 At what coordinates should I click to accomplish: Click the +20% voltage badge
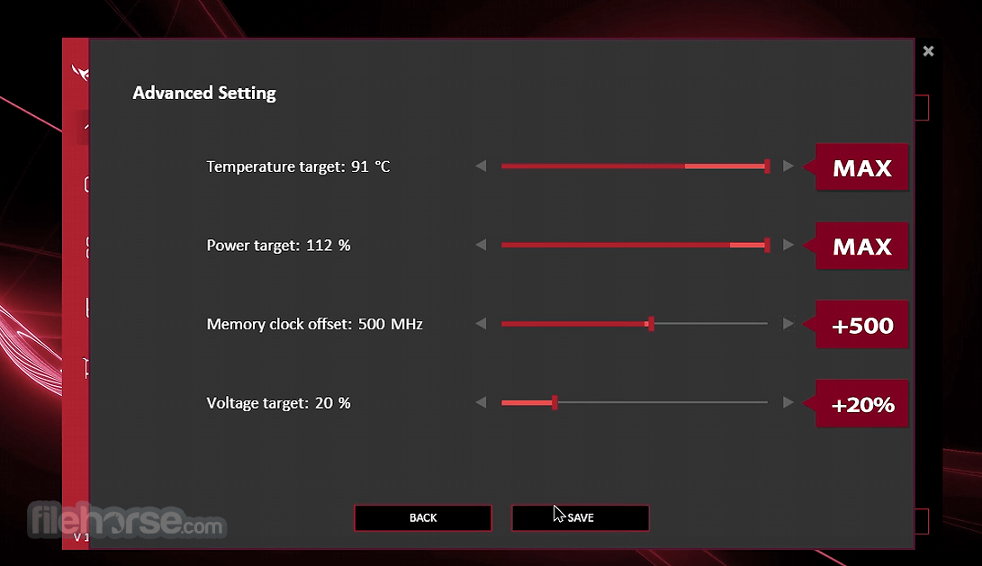point(861,404)
